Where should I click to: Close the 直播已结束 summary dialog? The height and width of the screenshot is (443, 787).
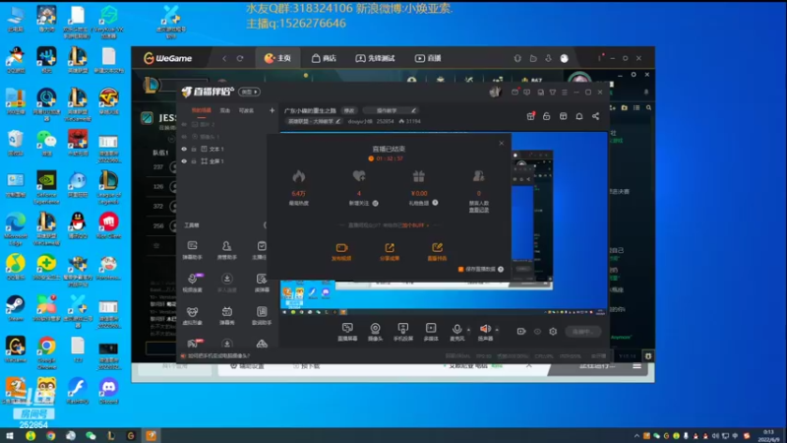pos(502,143)
